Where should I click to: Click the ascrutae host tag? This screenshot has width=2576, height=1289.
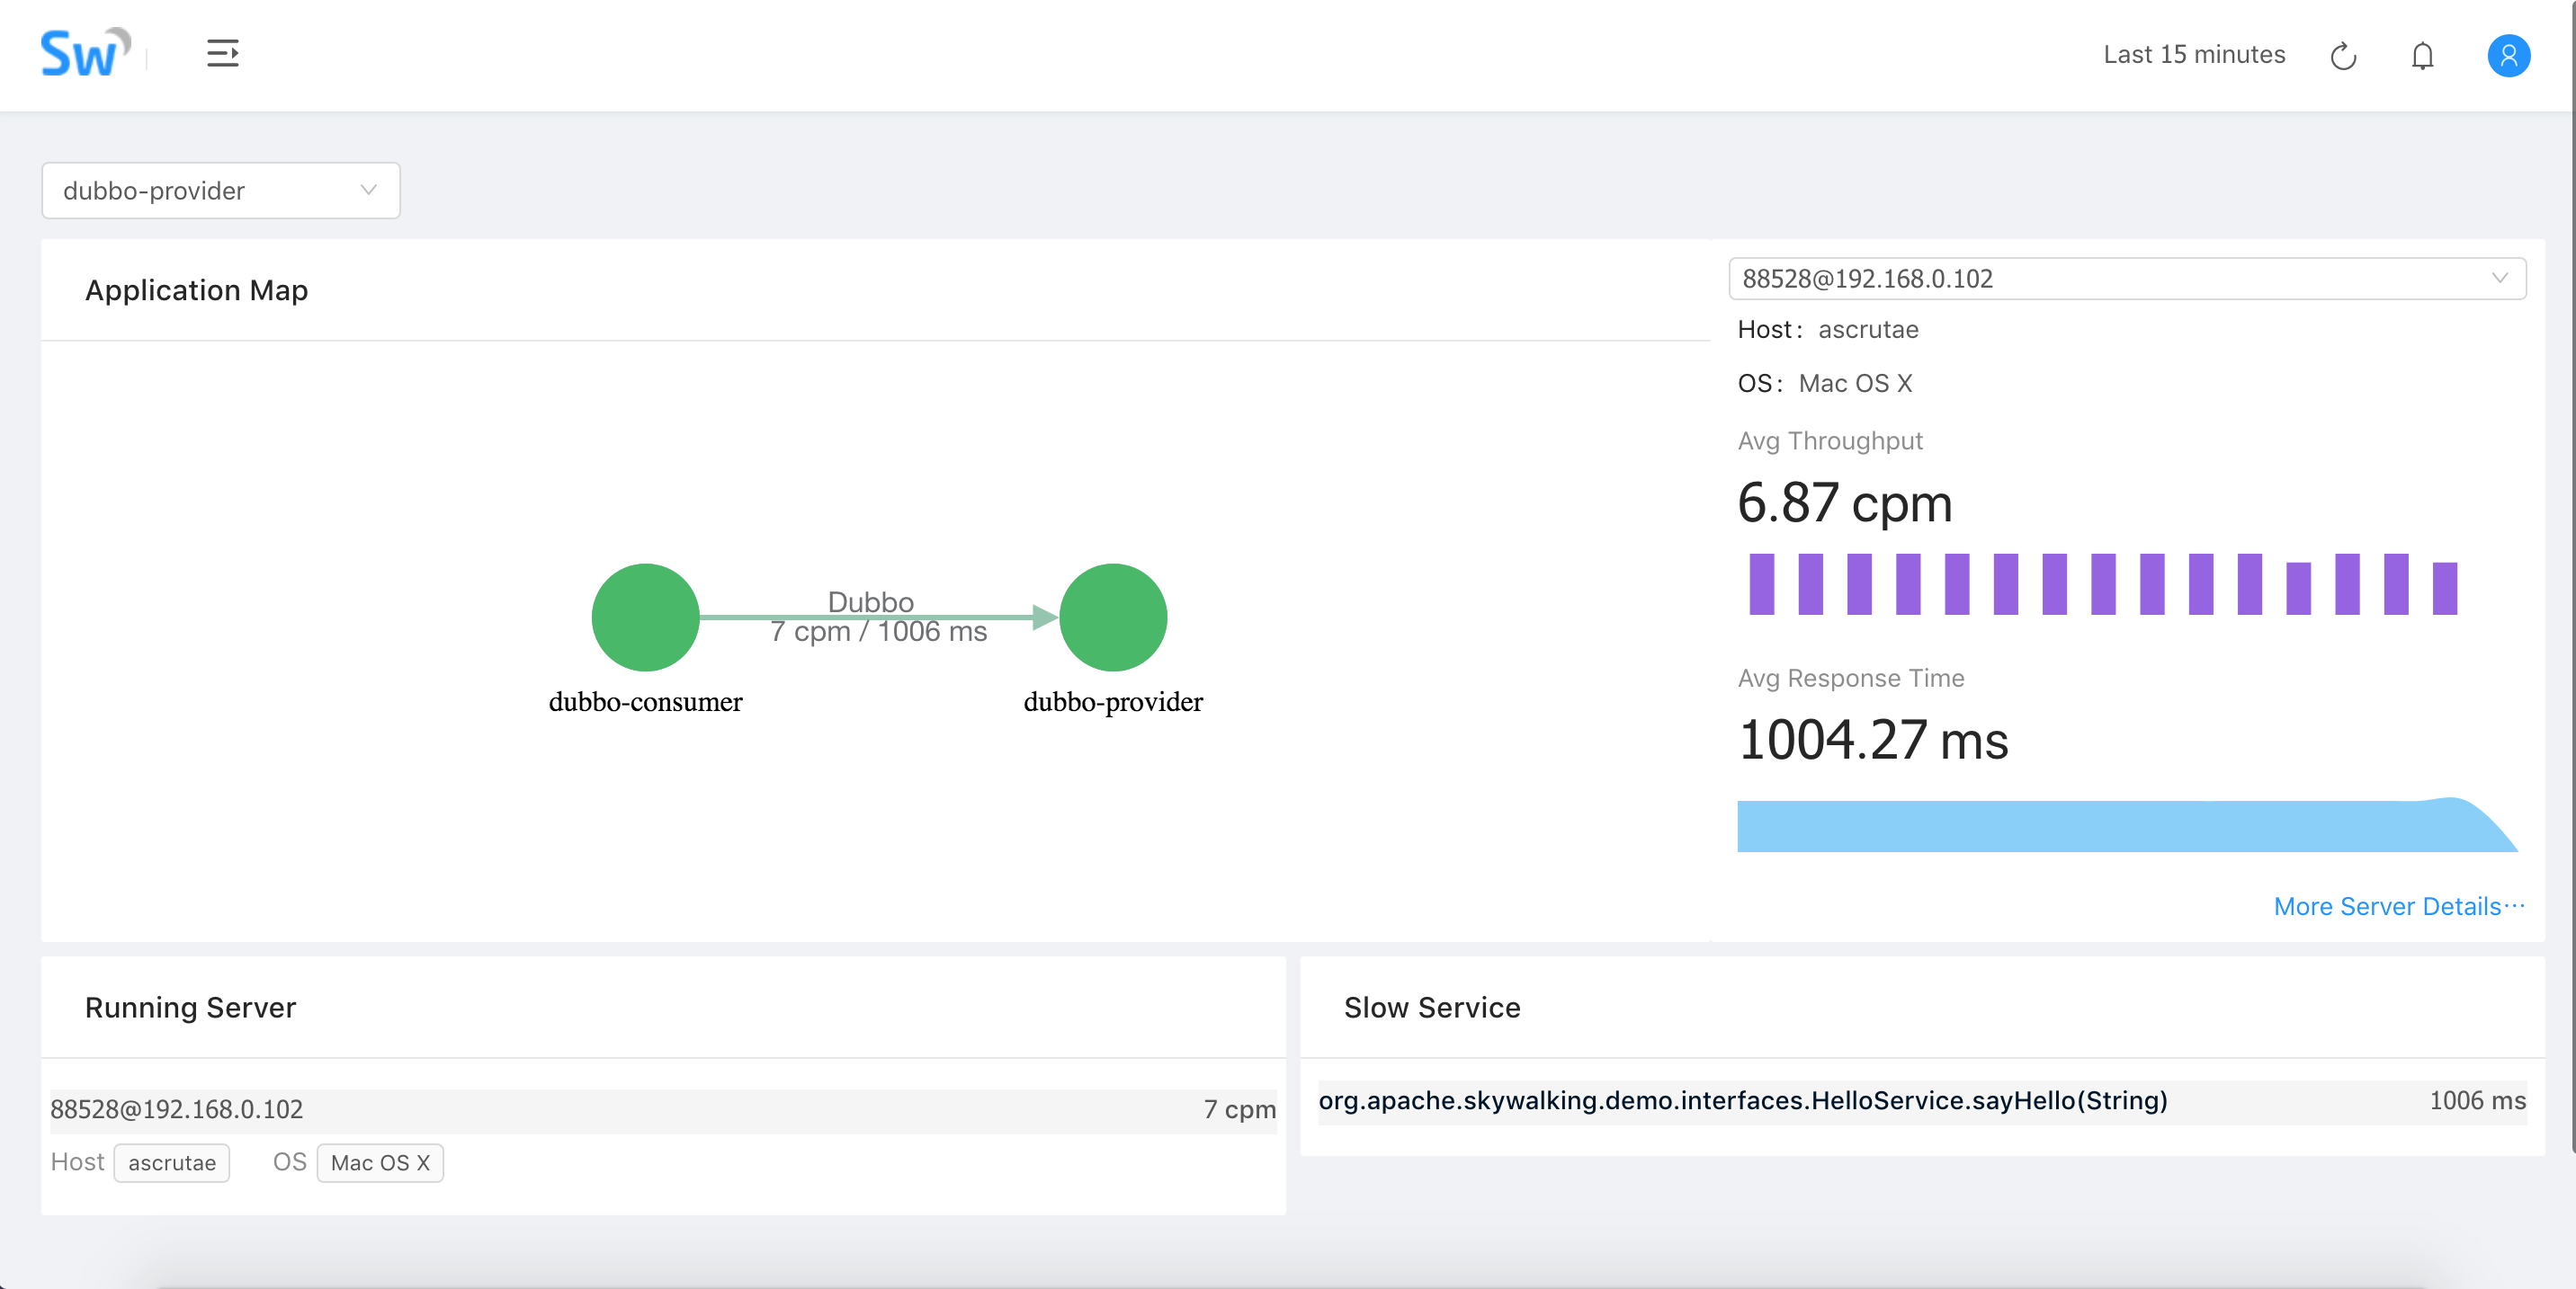coord(171,1162)
